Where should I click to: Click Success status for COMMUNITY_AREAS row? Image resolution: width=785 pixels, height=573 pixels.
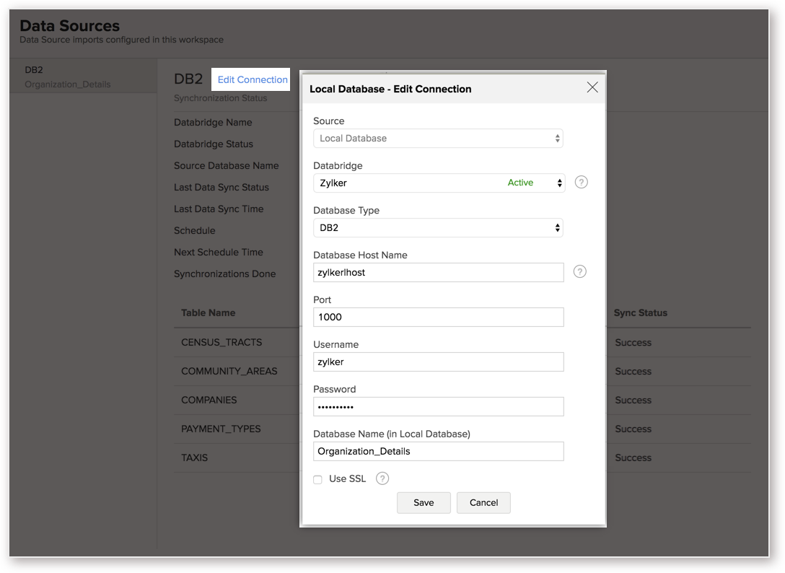(633, 371)
